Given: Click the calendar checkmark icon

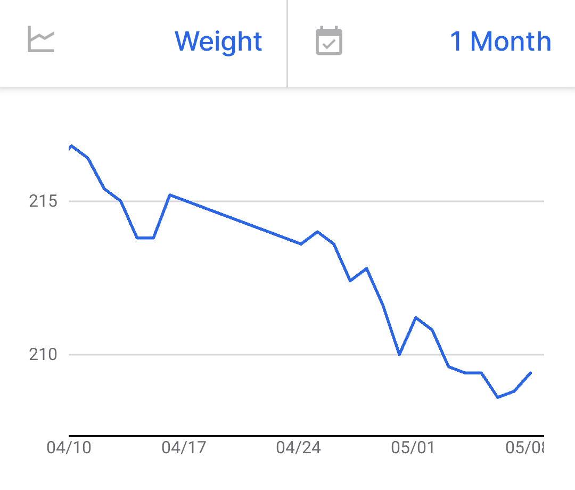Looking at the screenshot, I should (329, 40).
